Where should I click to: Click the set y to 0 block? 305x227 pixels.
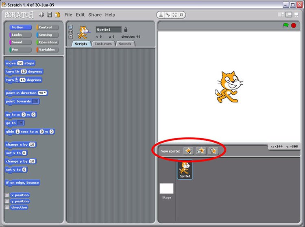16,169
